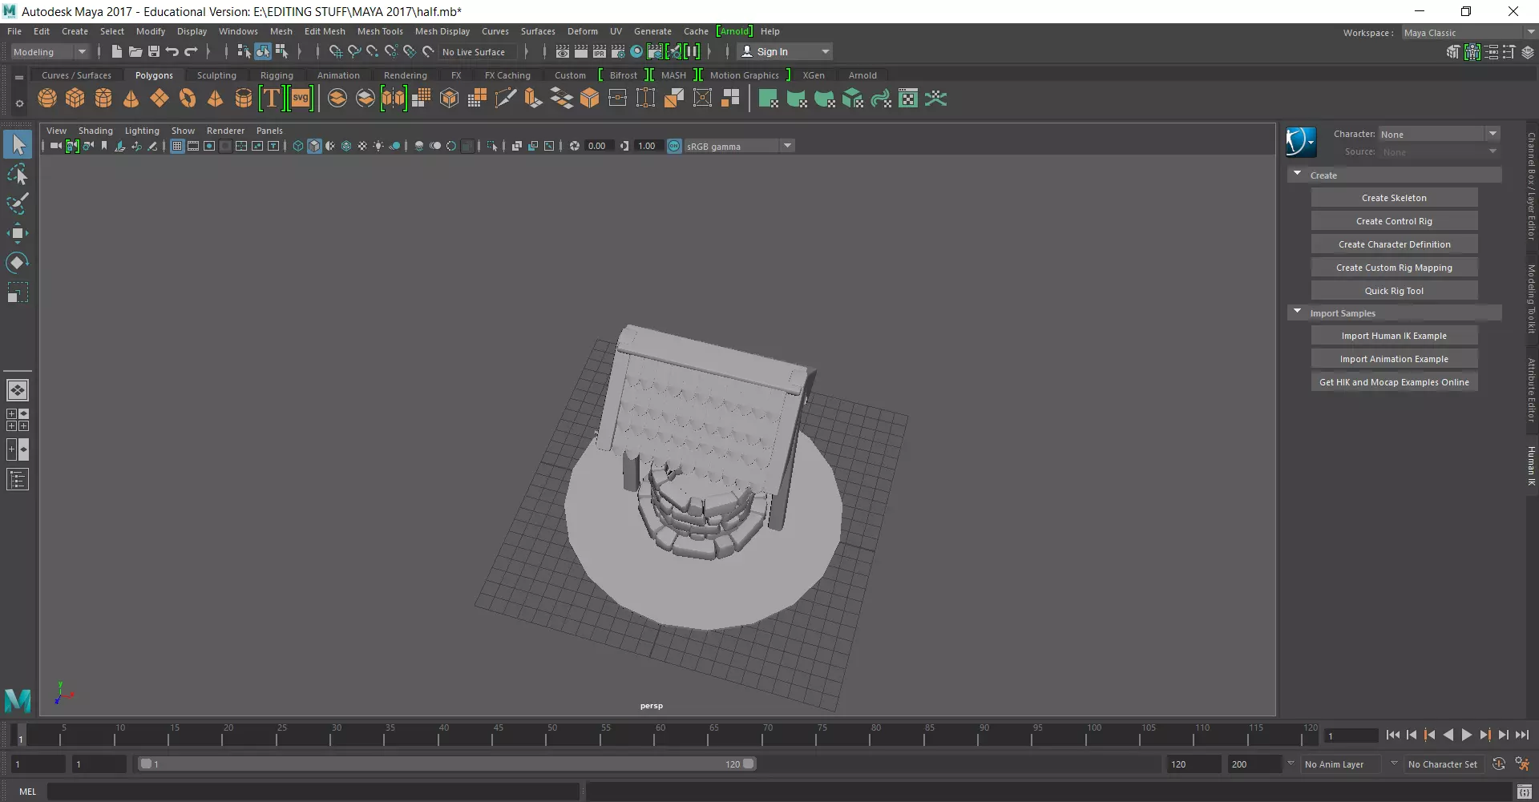The height and width of the screenshot is (802, 1539).
Task: Create a polygon torus from the shelf
Action: coord(188,99)
